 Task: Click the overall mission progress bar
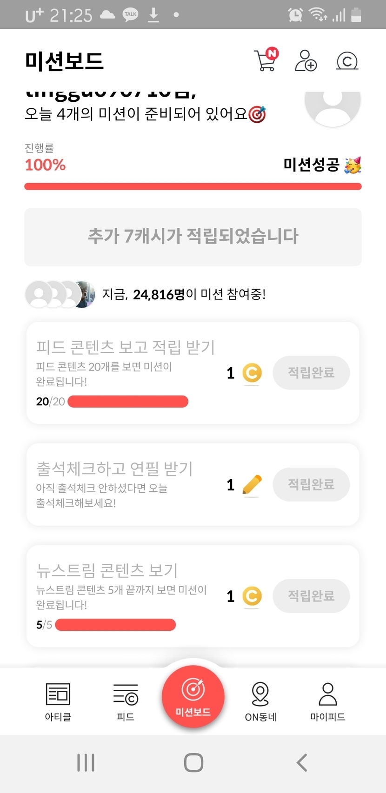point(193,186)
